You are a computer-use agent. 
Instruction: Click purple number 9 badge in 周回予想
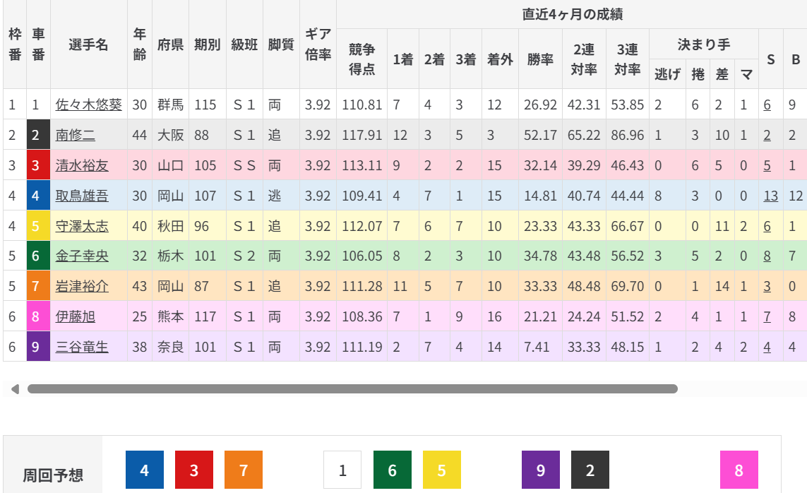pos(541,470)
